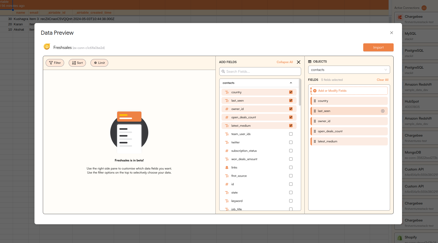Viewport: 438px width, 243px height.
Task: Uncheck the last_seen field checkbox
Action: [x=291, y=101]
